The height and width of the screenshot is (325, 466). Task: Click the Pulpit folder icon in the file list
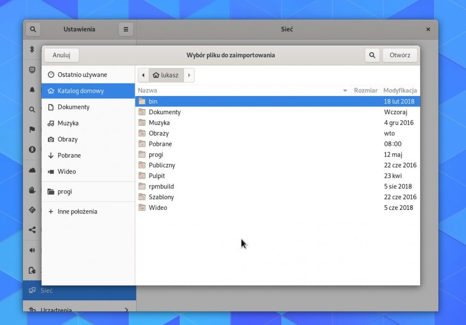[142, 176]
